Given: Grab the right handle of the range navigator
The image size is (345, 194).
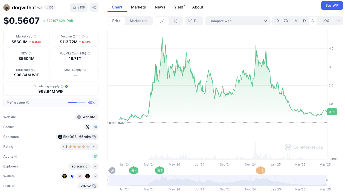Looking at the screenshot, I should click(x=327, y=180).
